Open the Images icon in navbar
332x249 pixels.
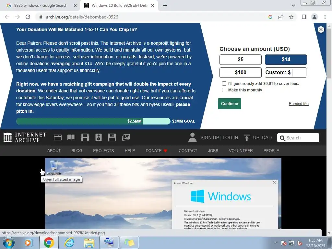coord(126,137)
